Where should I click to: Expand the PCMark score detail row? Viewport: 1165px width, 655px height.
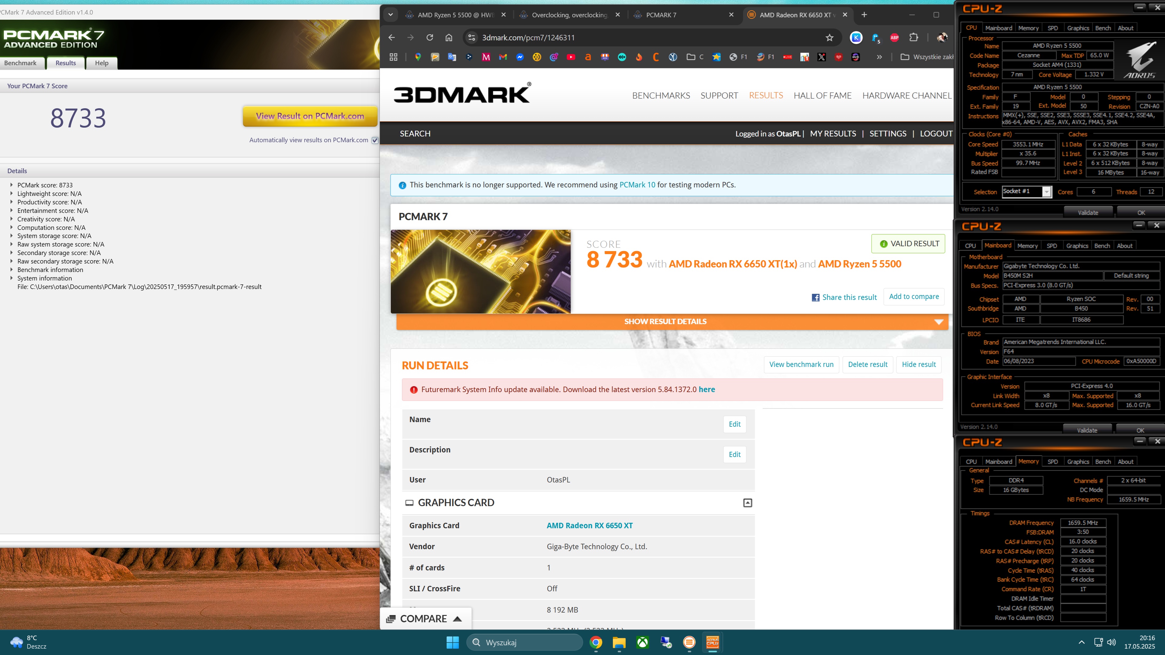click(x=11, y=185)
